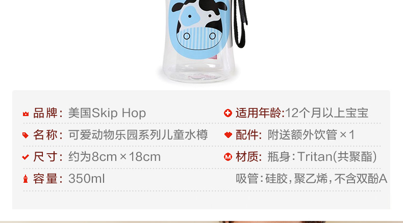Click the red bottle icon beside 容量

[x=26, y=179]
